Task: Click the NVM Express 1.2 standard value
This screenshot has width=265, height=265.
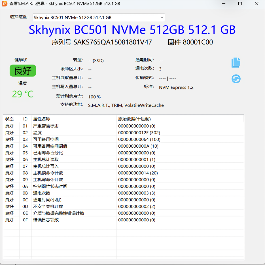Action: [x=176, y=87]
